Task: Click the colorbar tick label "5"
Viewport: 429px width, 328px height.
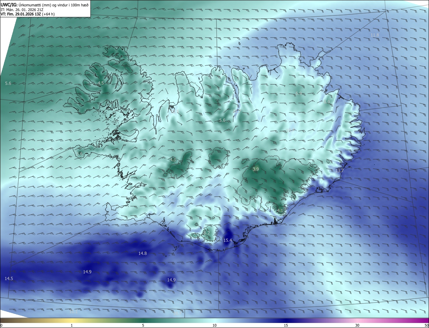Action: point(143,325)
